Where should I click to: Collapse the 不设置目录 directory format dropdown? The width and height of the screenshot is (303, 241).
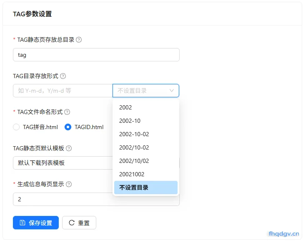146,91
